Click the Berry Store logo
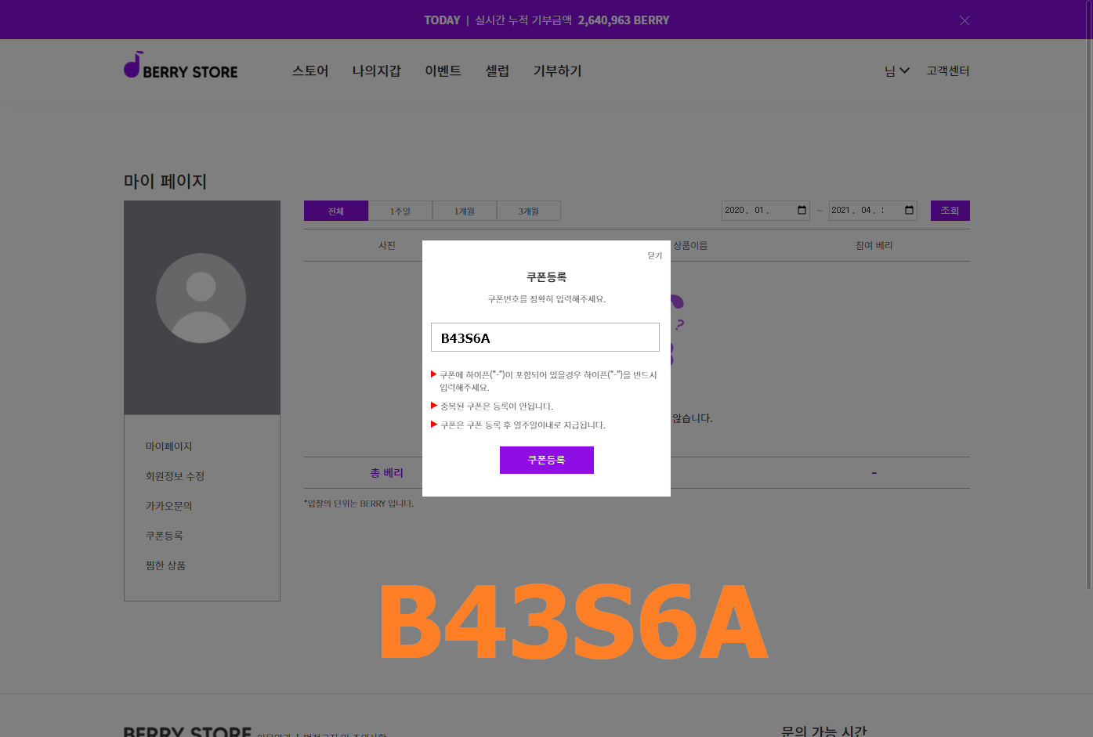This screenshot has width=1093, height=737. [180, 65]
